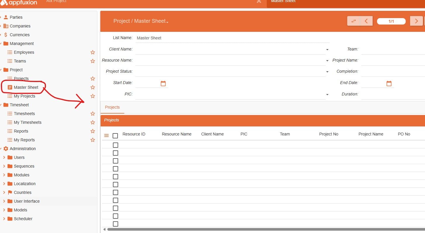Check the seventh row checkbox in Projects table
Viewport: 425px width, 233px height.
(116, 192)
